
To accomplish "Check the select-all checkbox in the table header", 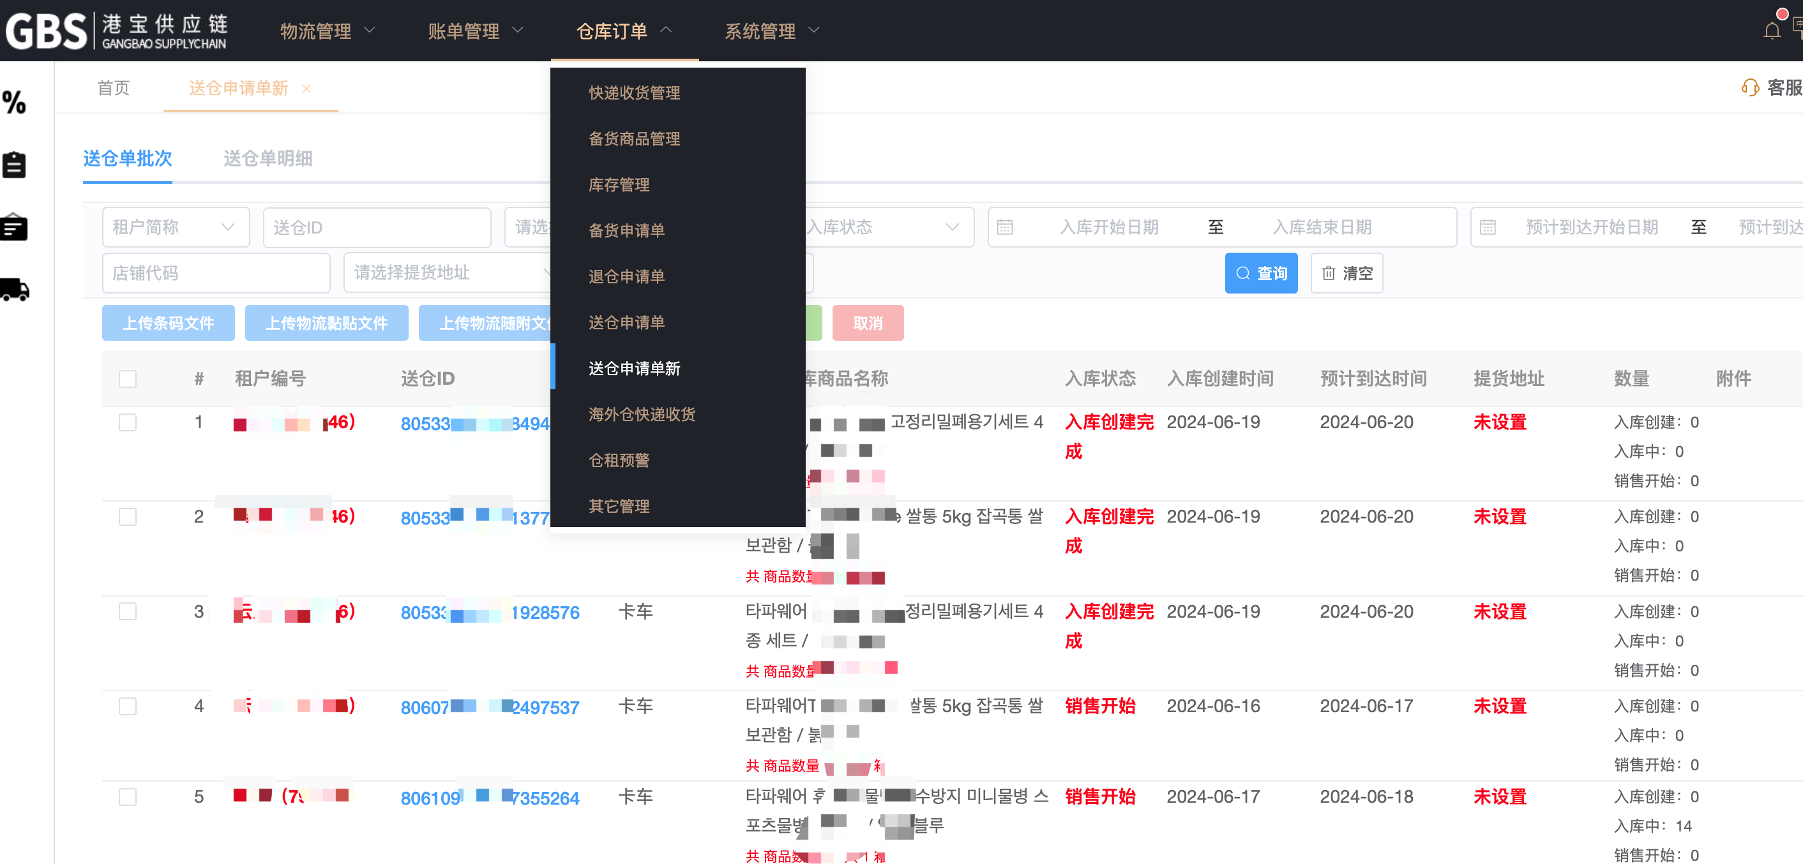I will (x=128, y=378).
